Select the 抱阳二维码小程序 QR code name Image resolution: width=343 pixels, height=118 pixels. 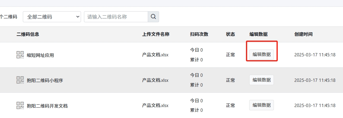click(45, 81)
